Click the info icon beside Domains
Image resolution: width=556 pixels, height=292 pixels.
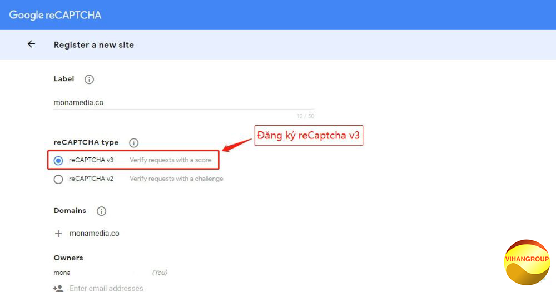[x=101, y=211]
